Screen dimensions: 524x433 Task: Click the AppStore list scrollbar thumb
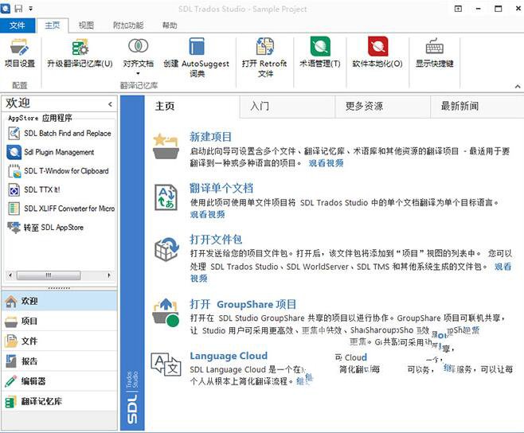coord(49,275)
